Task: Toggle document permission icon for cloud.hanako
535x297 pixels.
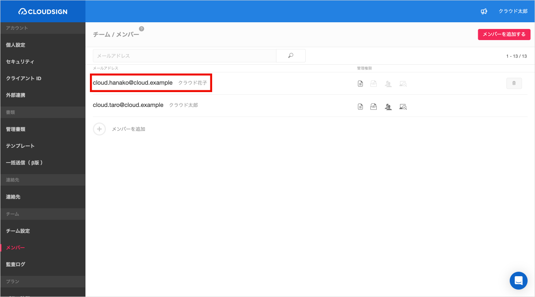Action: 360,84
